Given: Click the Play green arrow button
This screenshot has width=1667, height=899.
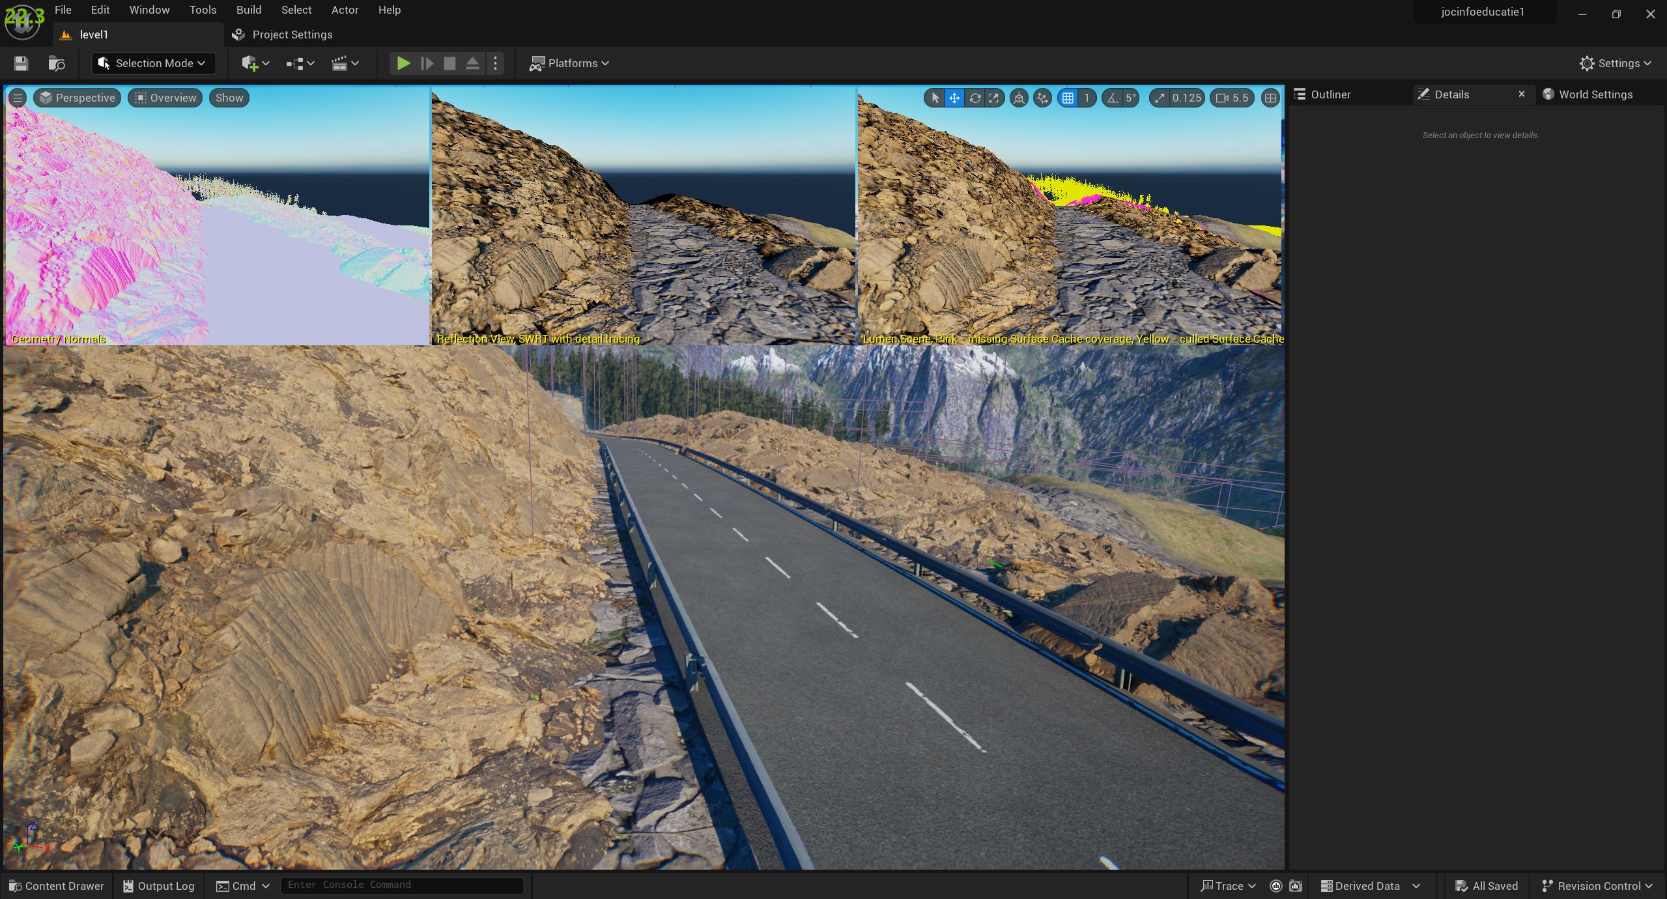Looking at the screenshot, I should 403,63.
